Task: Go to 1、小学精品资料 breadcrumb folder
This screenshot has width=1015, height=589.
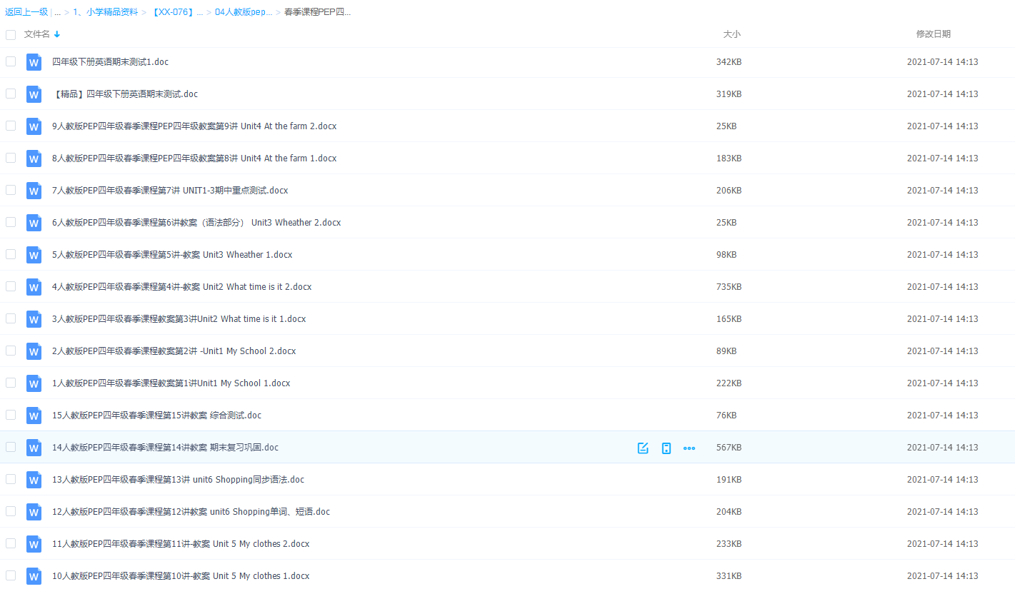Action: (105, 12)
